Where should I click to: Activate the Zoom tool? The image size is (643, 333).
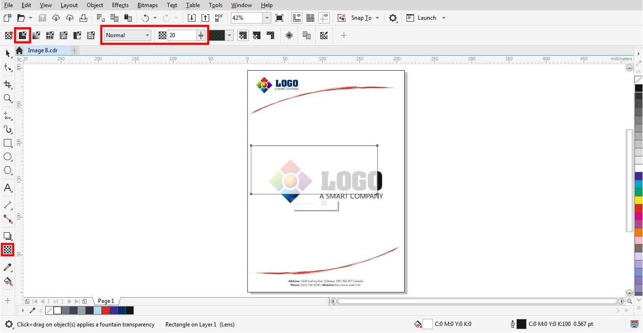coord(8,98)
